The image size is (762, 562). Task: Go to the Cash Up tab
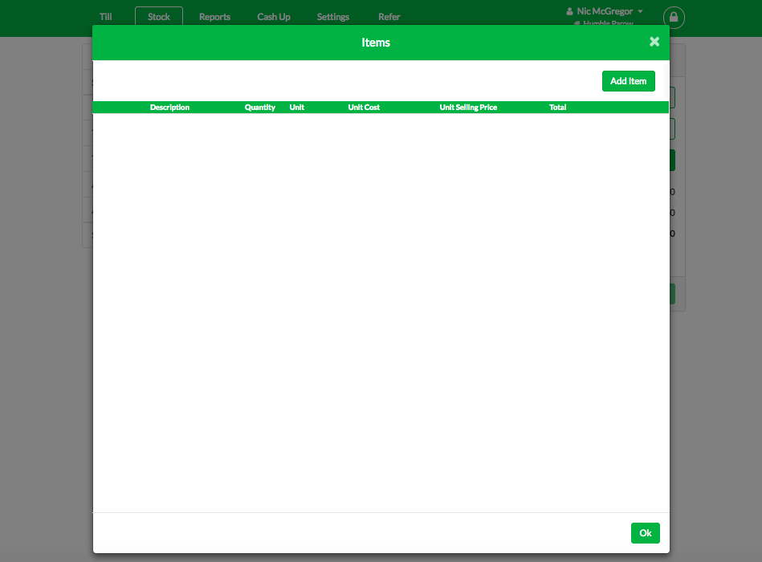(x=274, y=17)
